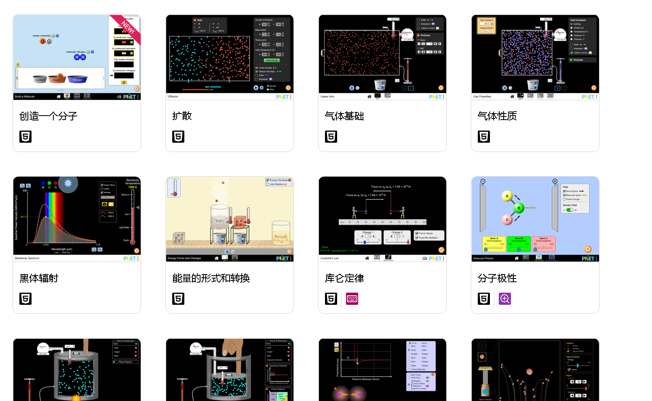Open the HTML5 icon under 能量的形式和转换
This screenshot has height=401, width=652.
pos(178,299)
